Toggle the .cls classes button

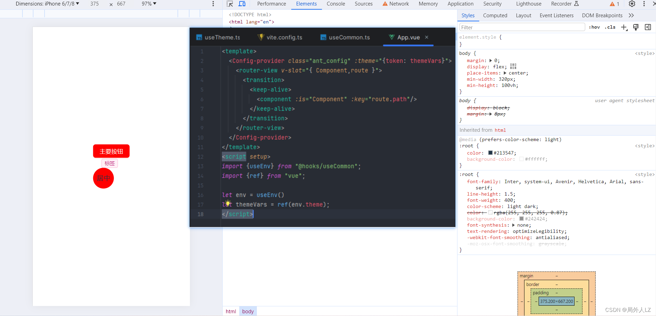pyautogui.click(x=610, y=27)
